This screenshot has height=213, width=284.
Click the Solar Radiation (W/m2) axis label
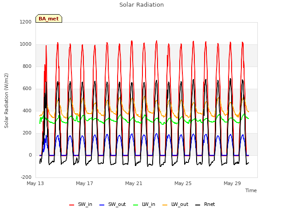[6, 101]
